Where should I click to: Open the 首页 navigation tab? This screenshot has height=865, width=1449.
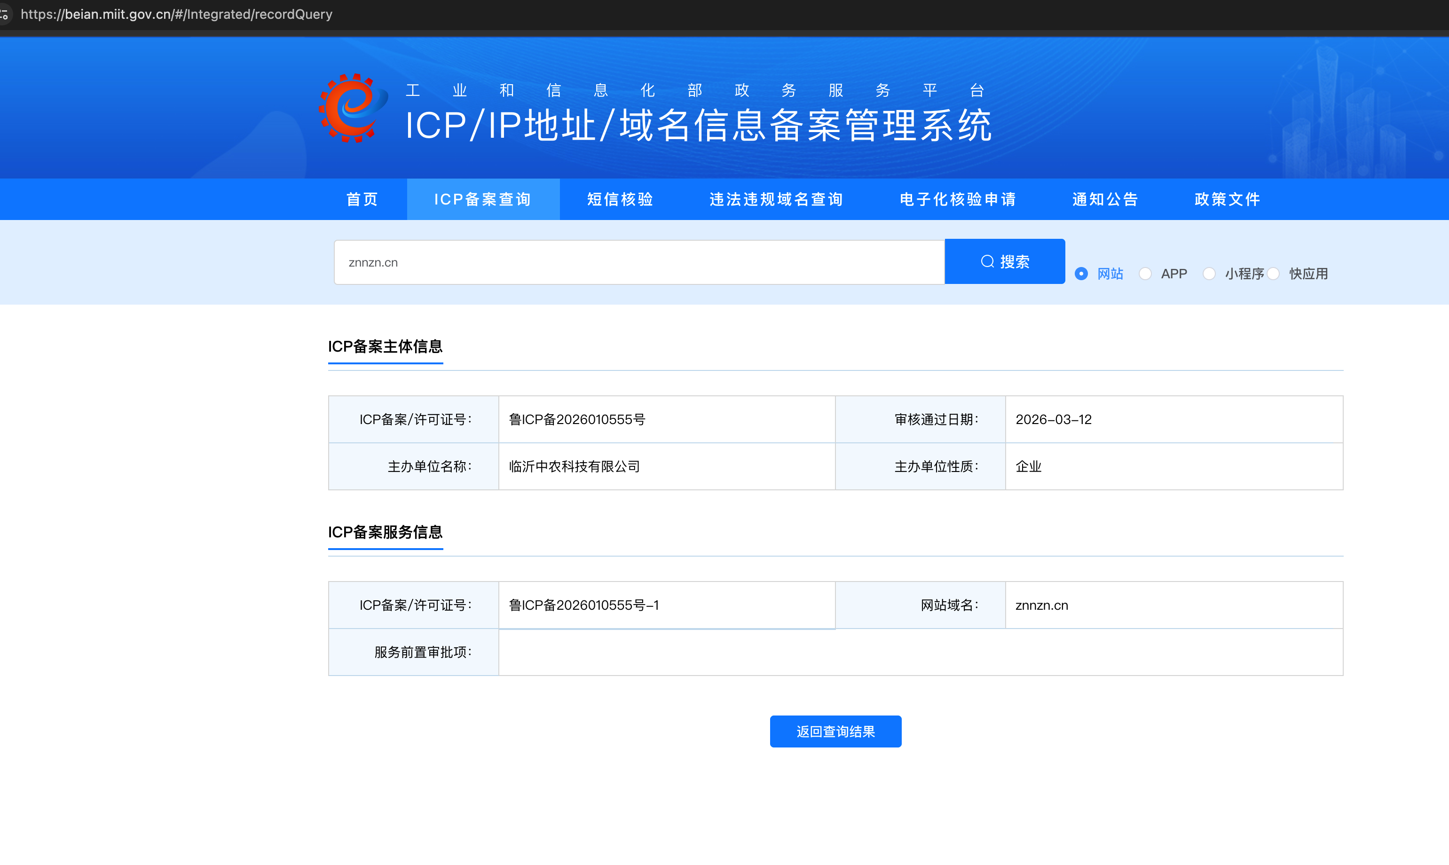(x=362, y=199)
